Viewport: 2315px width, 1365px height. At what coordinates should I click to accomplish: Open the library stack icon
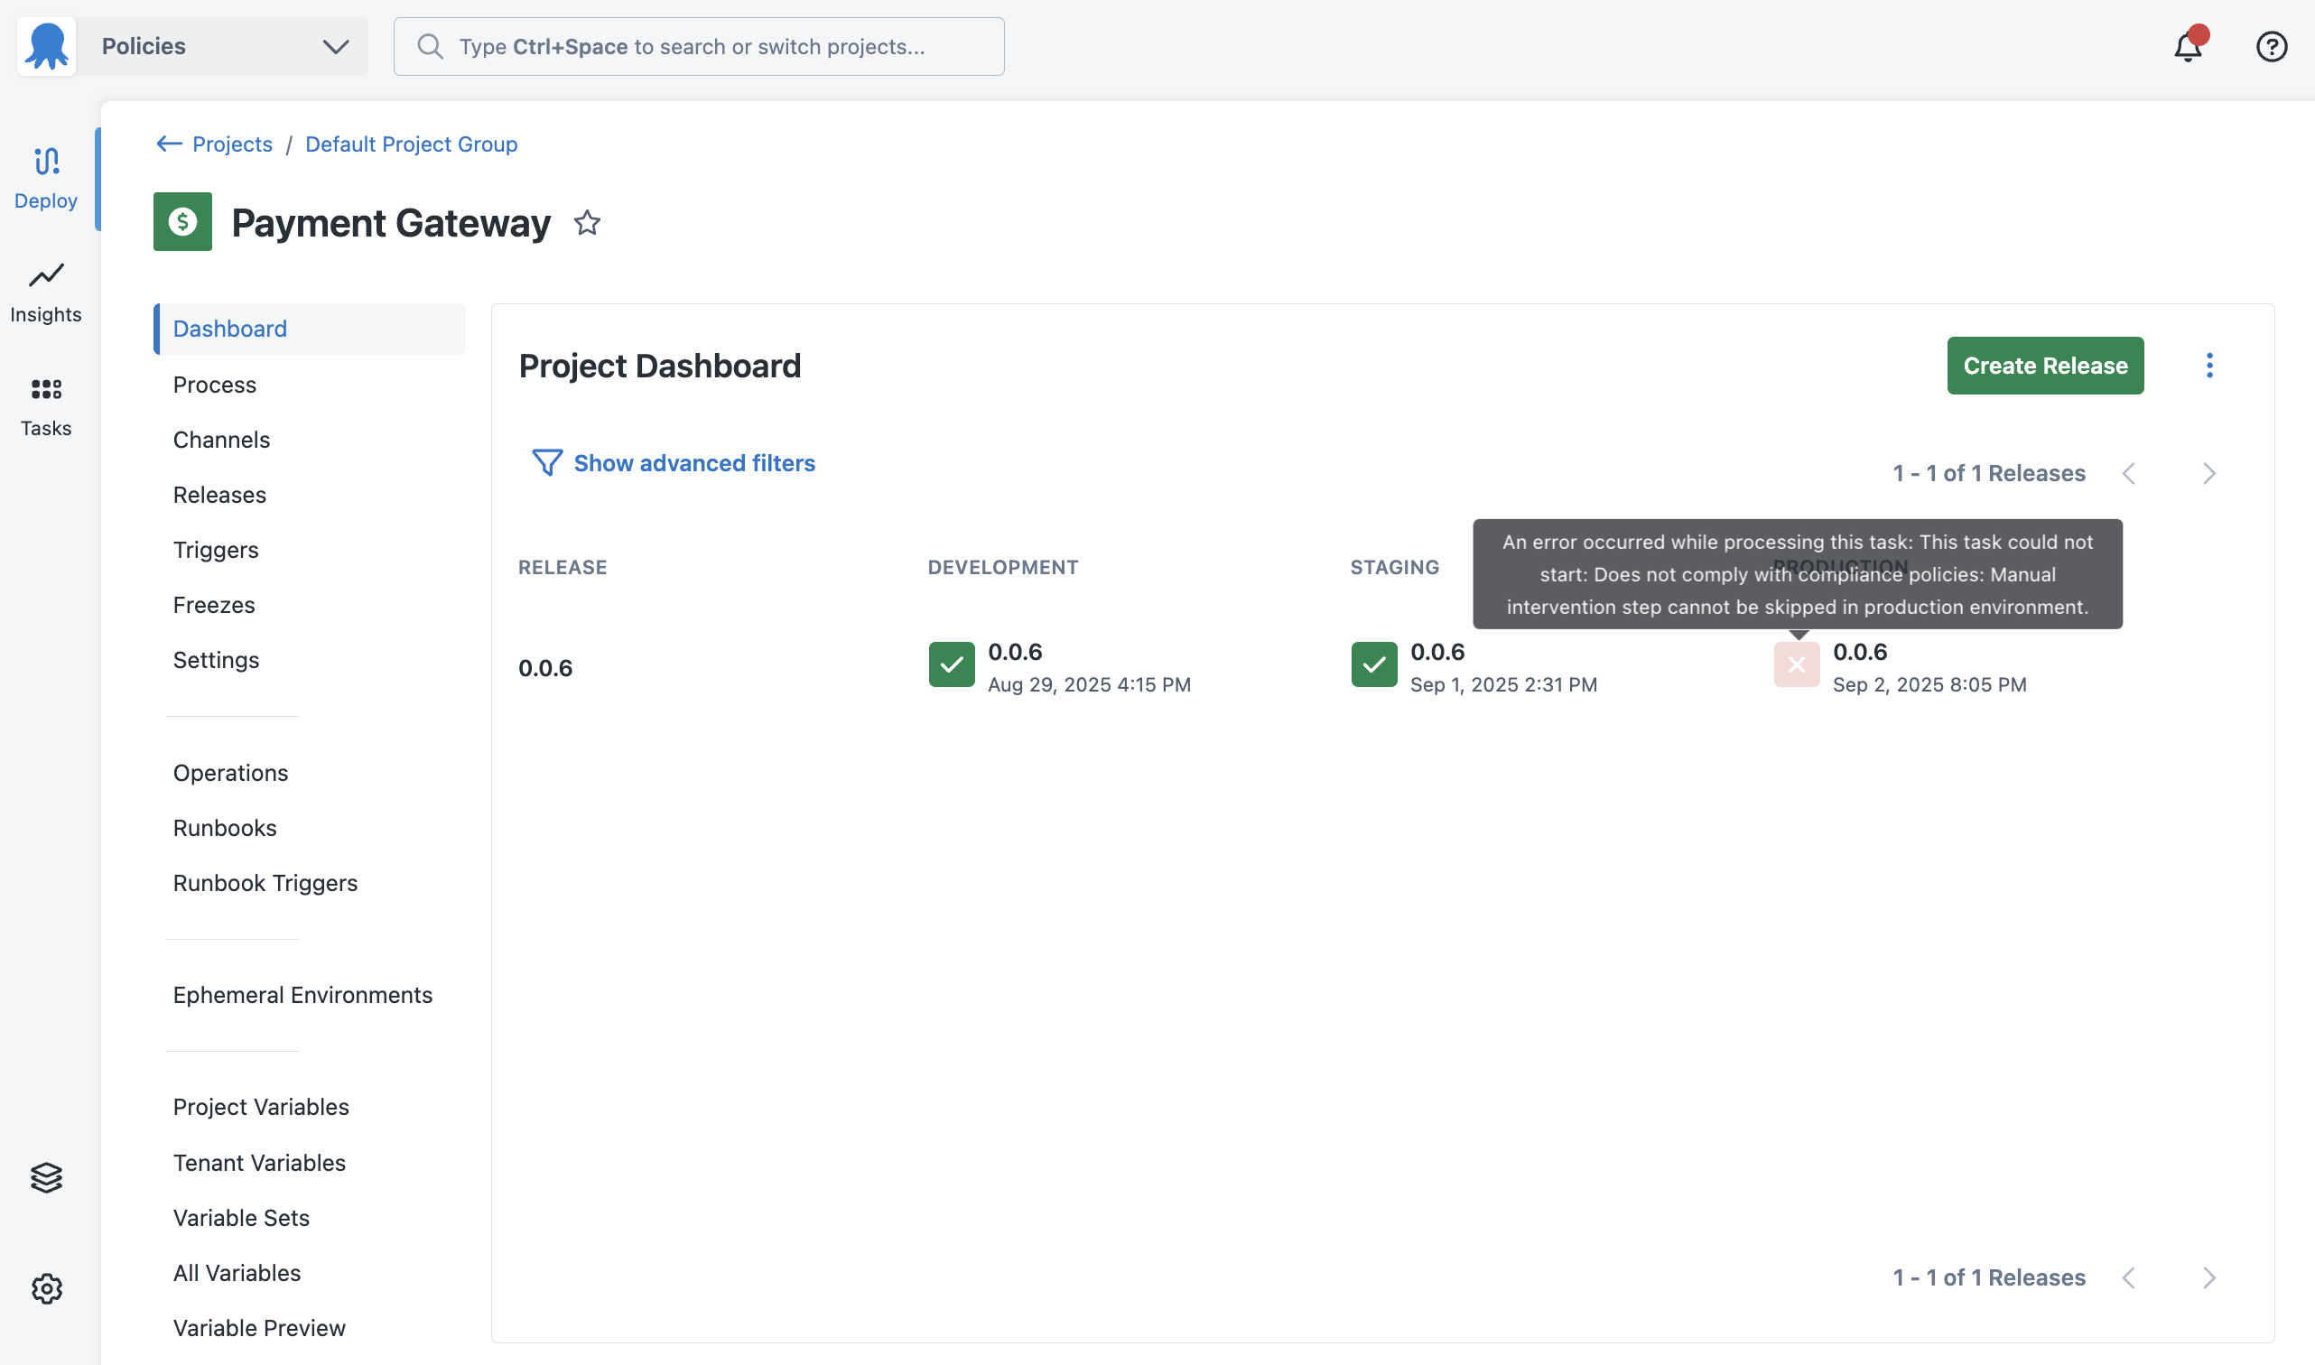click(46, 1176)
